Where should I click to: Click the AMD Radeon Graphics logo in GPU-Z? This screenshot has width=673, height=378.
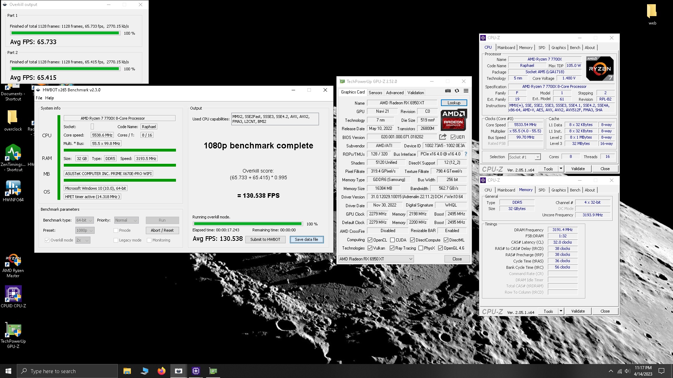tap(454, 120)
